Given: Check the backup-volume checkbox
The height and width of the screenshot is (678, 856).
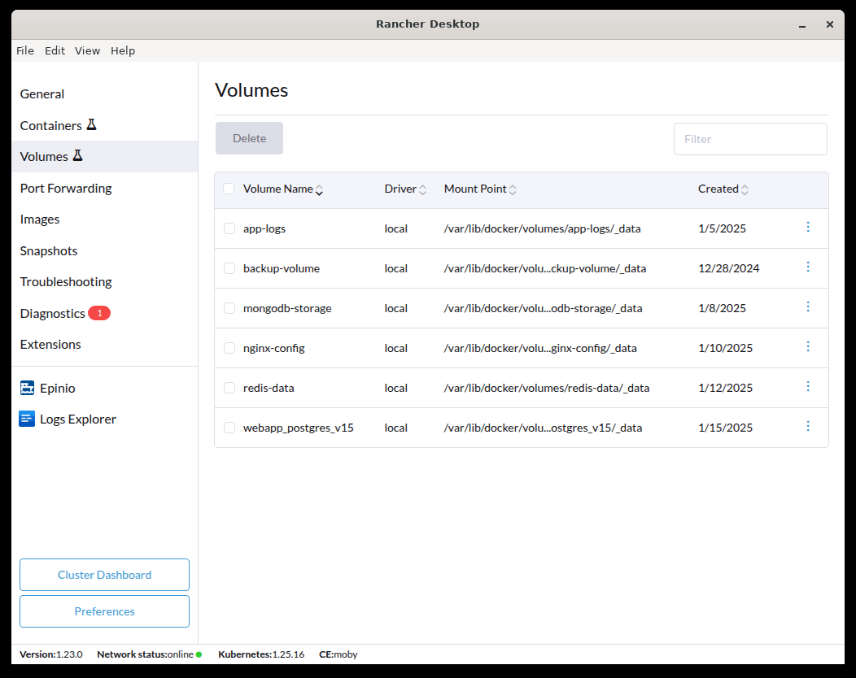Looking at the screenshot, I should pos(229,268).
